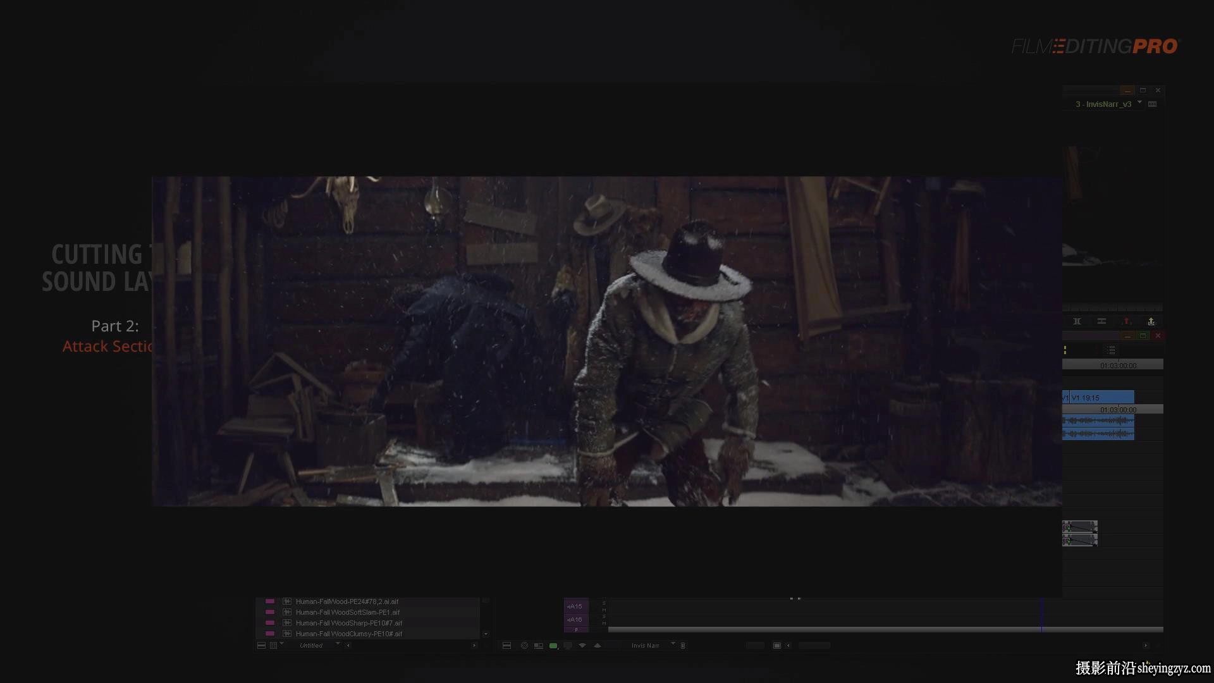Select the upper small gray audio clip

(1080, 527)
